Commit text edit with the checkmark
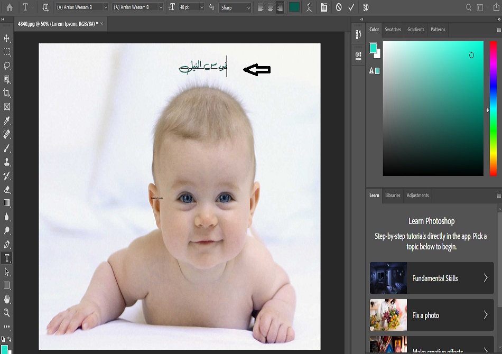This screenshot has width=502, height=354. click(351, 7)
